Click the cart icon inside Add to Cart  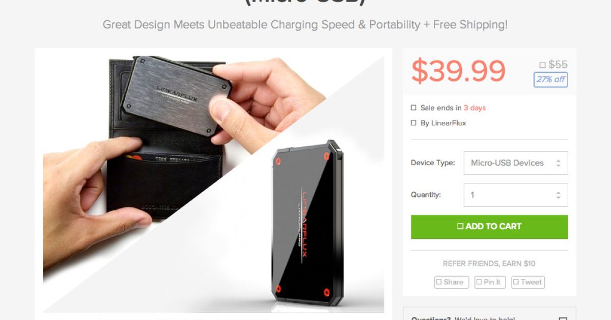tap(460, 227)
